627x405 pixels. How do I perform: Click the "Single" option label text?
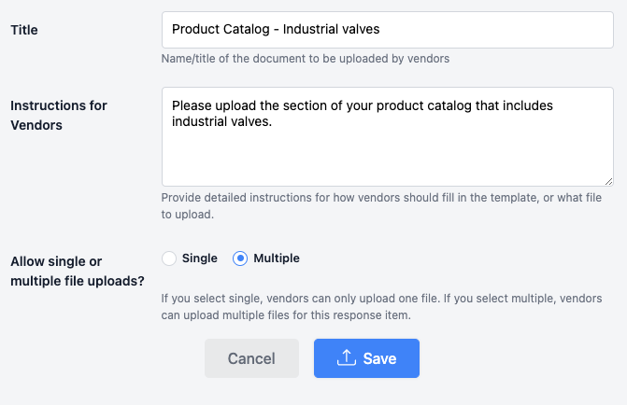[x=200, y=258]
